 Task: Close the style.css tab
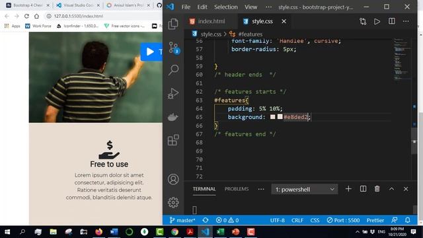pos(284,21)
